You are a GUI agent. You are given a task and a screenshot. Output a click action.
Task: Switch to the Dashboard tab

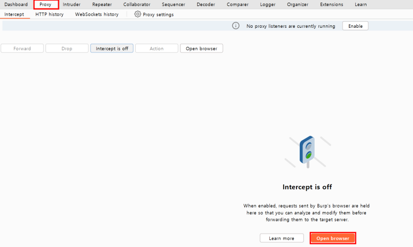[x=16, y=4]
